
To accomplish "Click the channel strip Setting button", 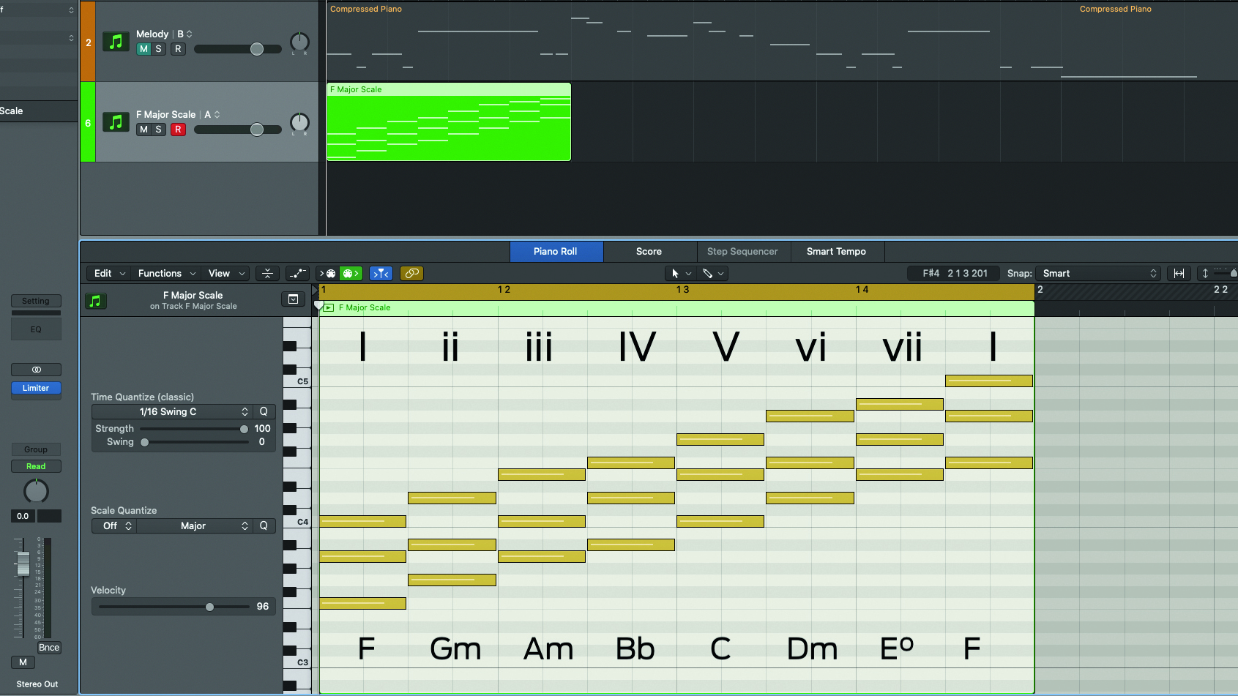I will click(x=36, y=301).
